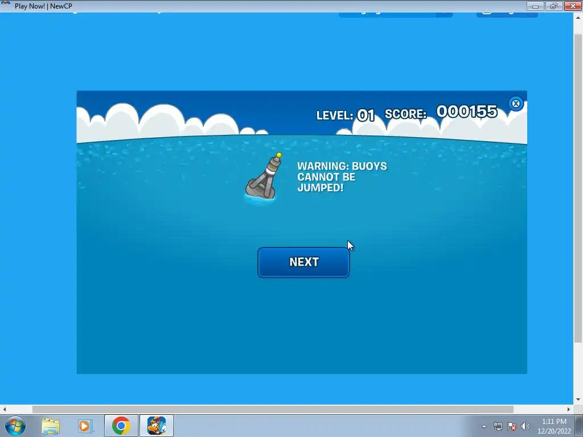Click the score value 000155
The height and width of the screenshot is (437, 583).
[x=467, y=112]
